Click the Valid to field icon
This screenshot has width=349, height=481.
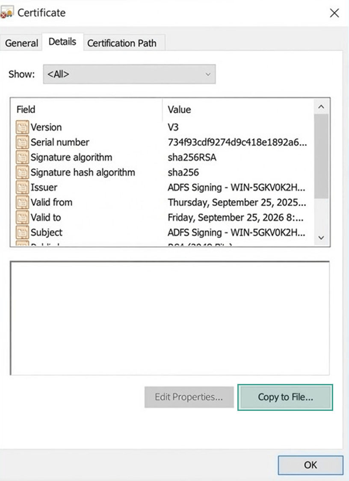pos(22,217)
